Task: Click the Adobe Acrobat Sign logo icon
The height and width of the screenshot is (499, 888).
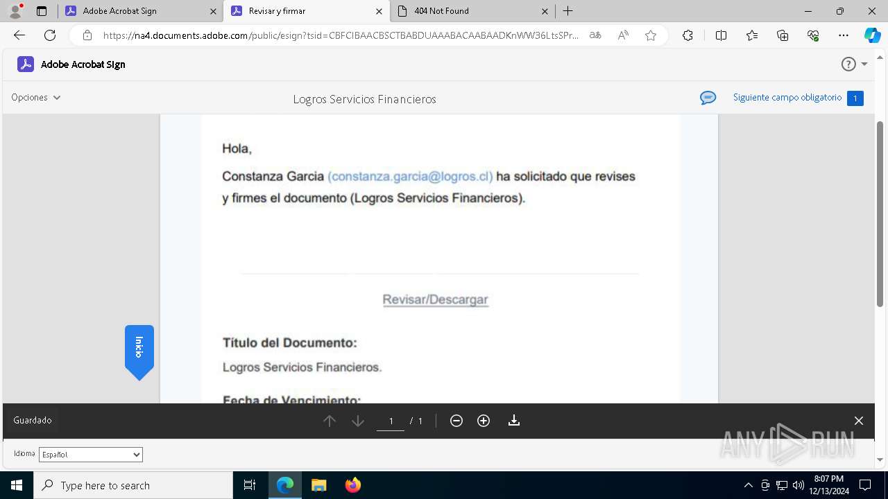Action: pyautogui.click(x=26, y=64)
